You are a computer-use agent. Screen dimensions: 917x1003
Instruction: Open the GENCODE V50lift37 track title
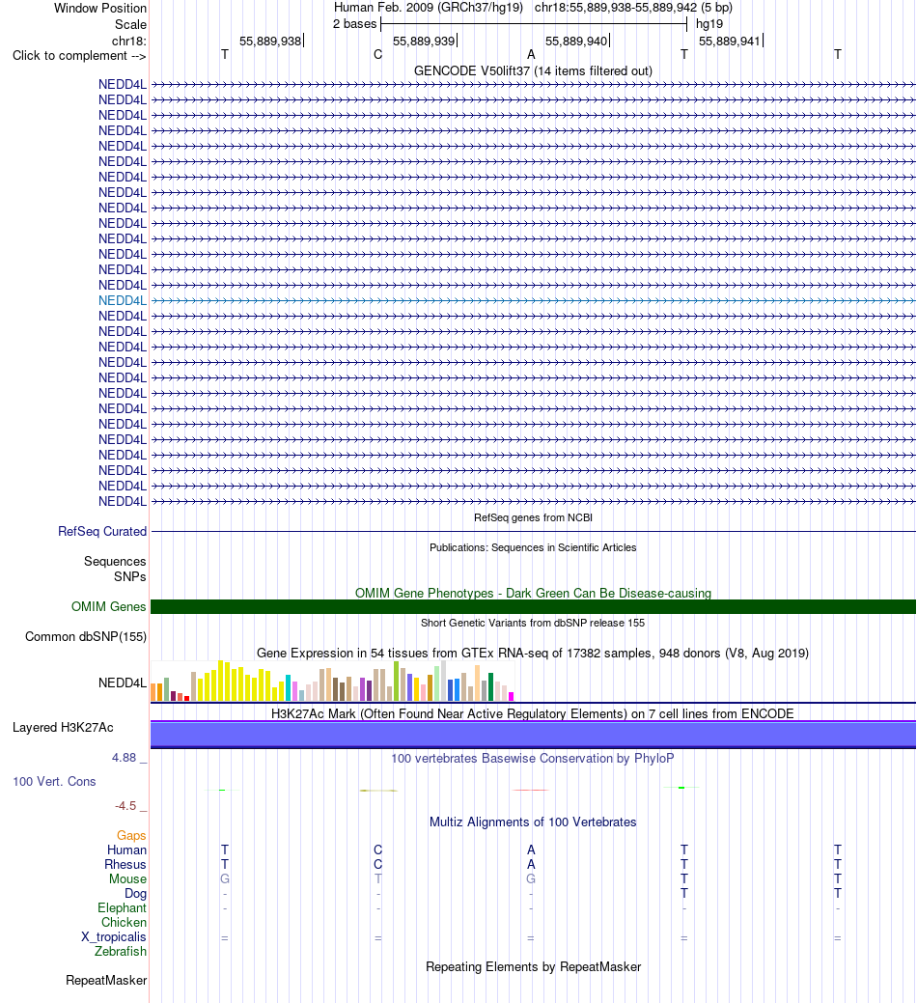coord(533,71)
